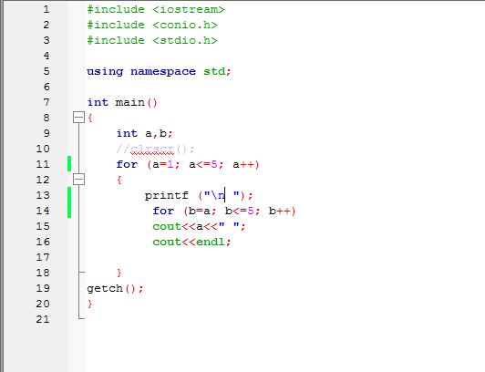Click on '#include <conio.h>' text
Viewport: 485px width, 372px height.
click(152, 25)
